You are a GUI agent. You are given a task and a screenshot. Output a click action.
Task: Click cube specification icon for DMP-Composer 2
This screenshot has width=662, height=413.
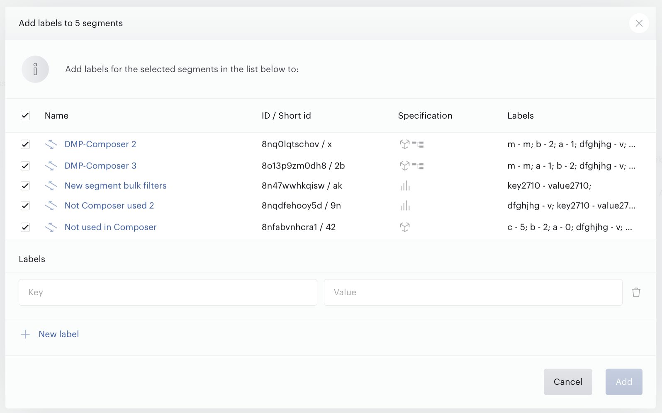point(404,144)
